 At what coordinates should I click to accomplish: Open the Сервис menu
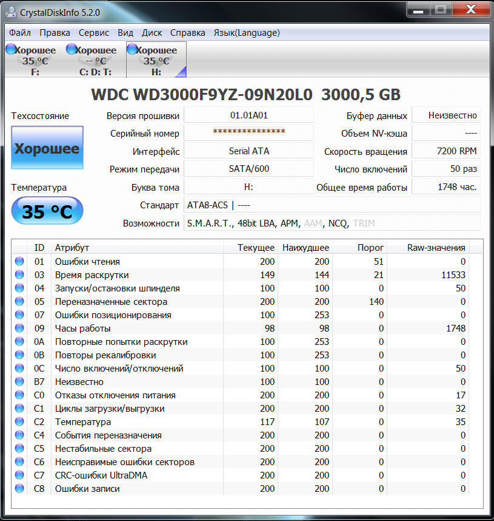[x=93, y=33]
